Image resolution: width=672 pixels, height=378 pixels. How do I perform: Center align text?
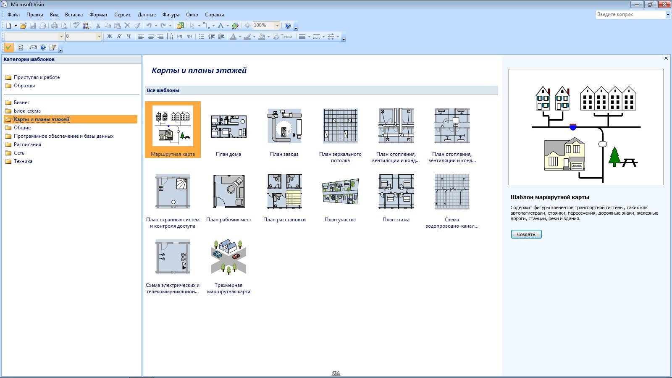150,37
